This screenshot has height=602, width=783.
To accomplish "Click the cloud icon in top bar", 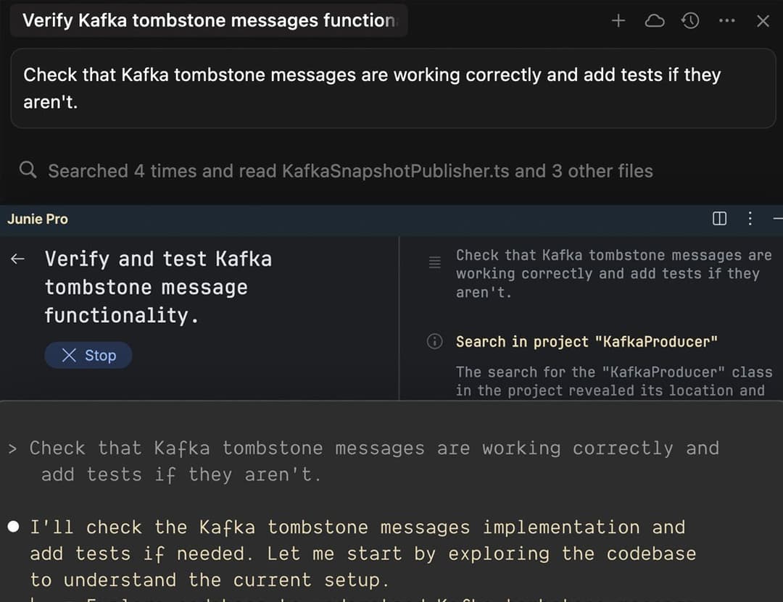I will (655, 21).
